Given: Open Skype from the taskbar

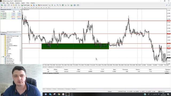Looking at the screenshot, I should [50, 94].
